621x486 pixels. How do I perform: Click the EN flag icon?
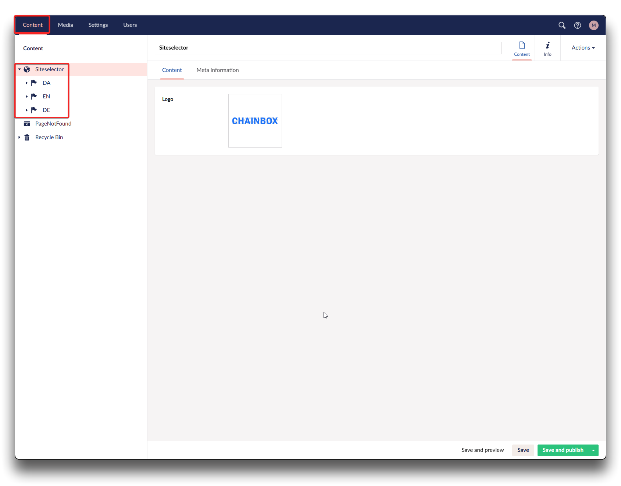click(34, 97)
